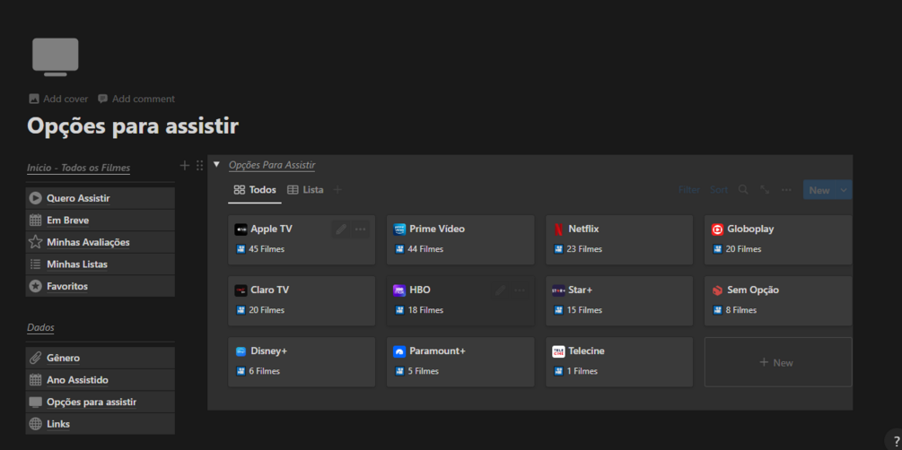Open the Gênero page
The image size is (902, 450).
[101, 358]
